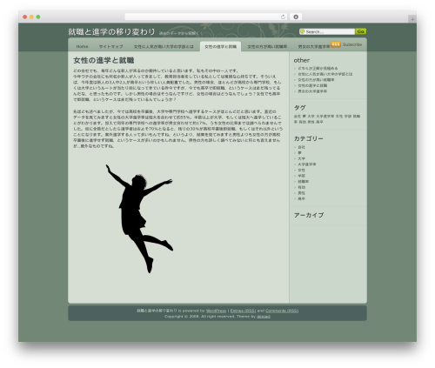
Task: Click the RSS feed icon
Action: tap(336, 44)
